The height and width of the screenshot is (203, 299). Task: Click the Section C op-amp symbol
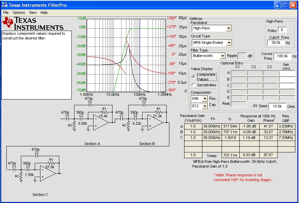(x=48, y=173)
